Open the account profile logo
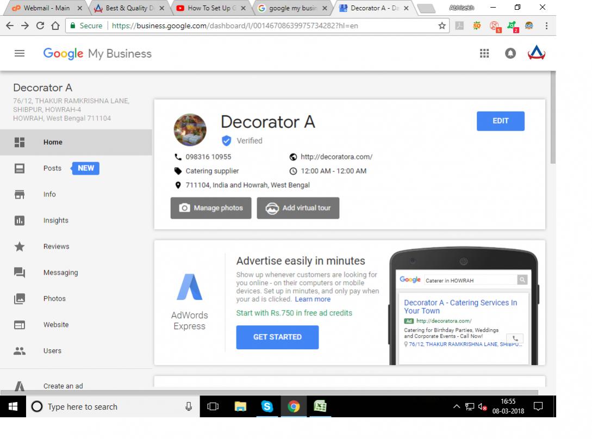 [537, 53]
